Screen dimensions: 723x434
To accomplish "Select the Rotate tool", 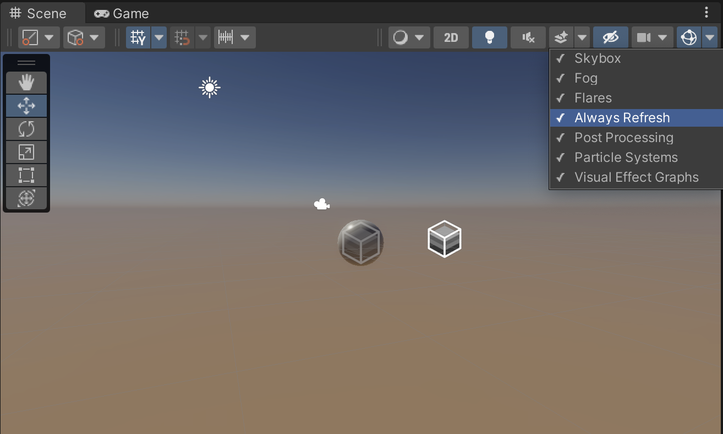I will tap(26, 129).
